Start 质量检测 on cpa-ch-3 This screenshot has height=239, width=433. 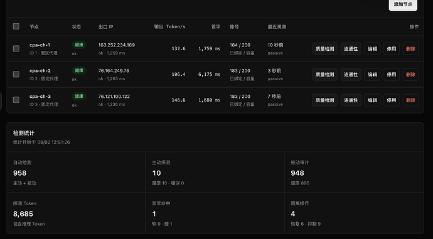[x=325, y=100]
